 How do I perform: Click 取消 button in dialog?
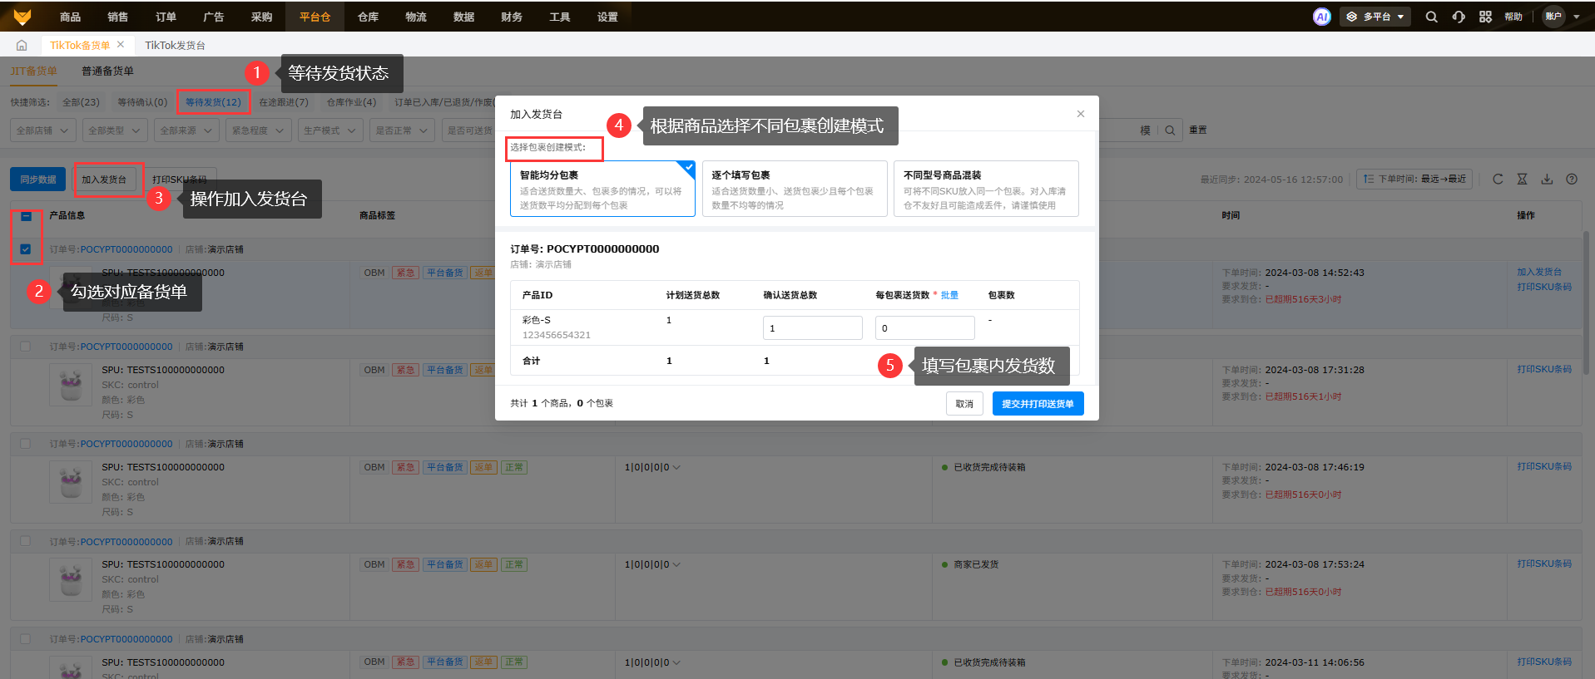(964, 404)
